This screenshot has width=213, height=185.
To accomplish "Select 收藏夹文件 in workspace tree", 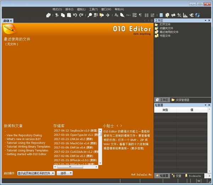I will 166,28.
